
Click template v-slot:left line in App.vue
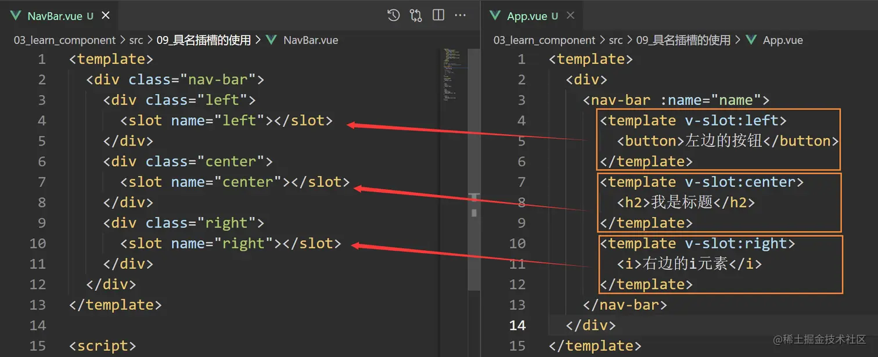[693, 121]
